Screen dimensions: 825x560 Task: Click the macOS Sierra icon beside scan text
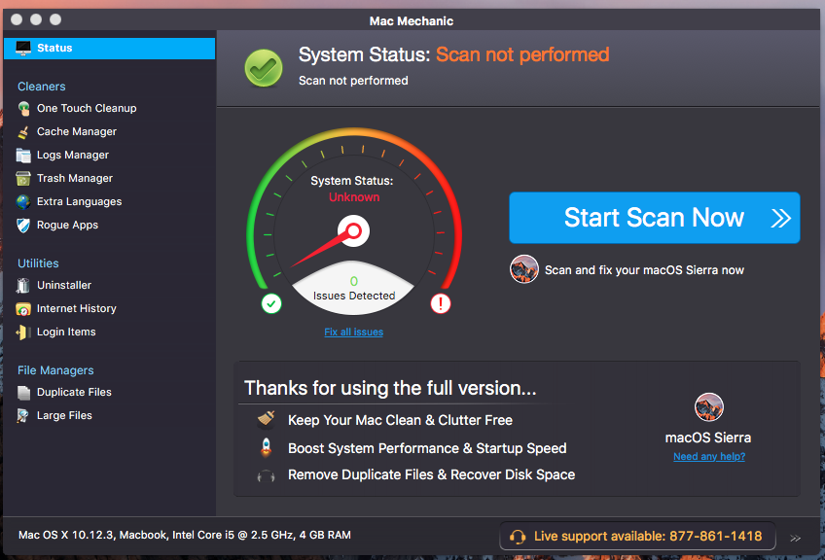[x=524, y=269]
